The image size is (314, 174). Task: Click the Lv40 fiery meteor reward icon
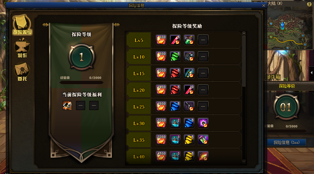point(203,156)
